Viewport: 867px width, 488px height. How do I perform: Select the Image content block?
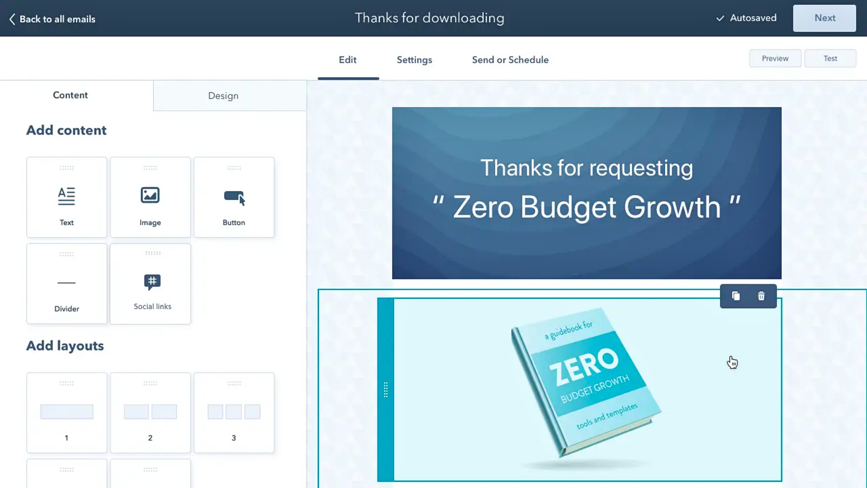[150, 197]
